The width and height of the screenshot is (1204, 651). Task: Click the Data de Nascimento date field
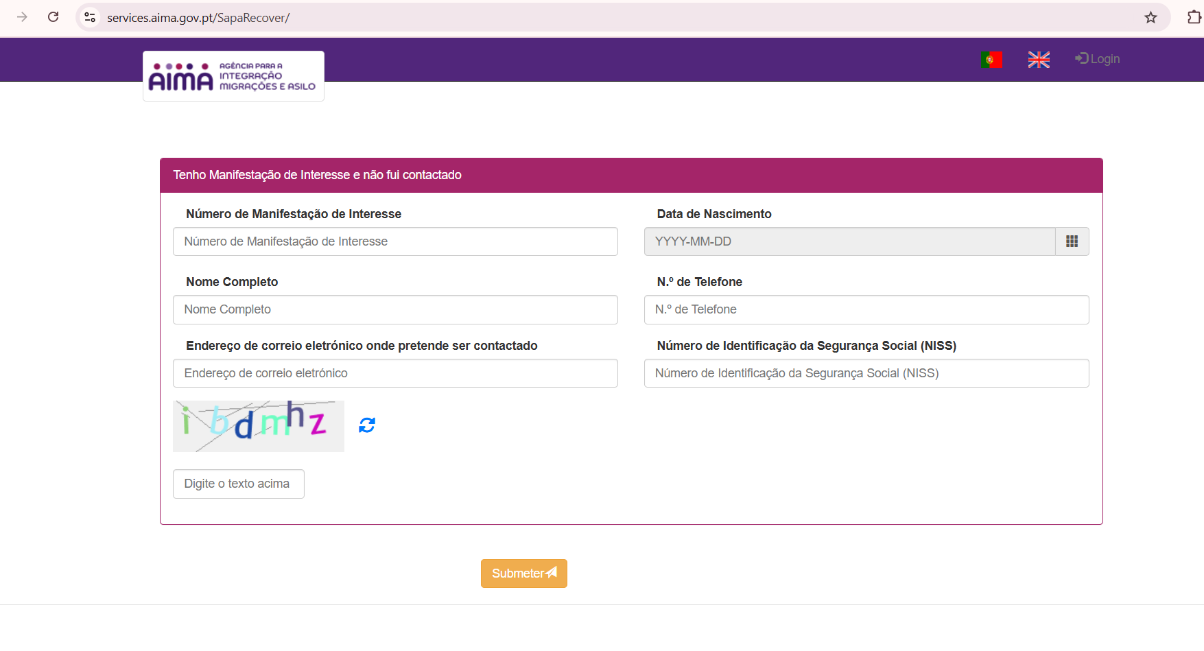[x=849, y=241]
